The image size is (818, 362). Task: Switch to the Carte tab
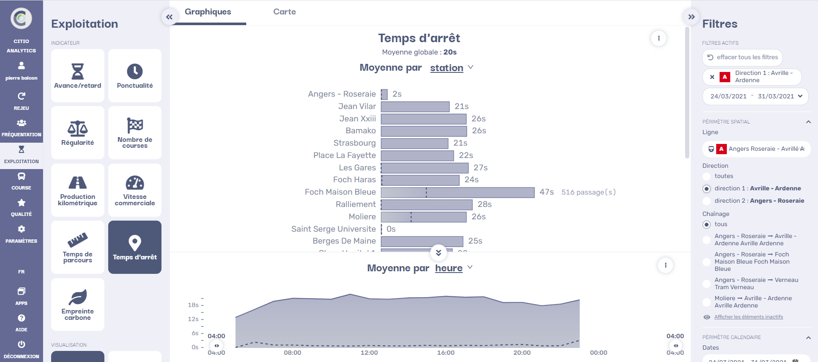click(284, 12)
